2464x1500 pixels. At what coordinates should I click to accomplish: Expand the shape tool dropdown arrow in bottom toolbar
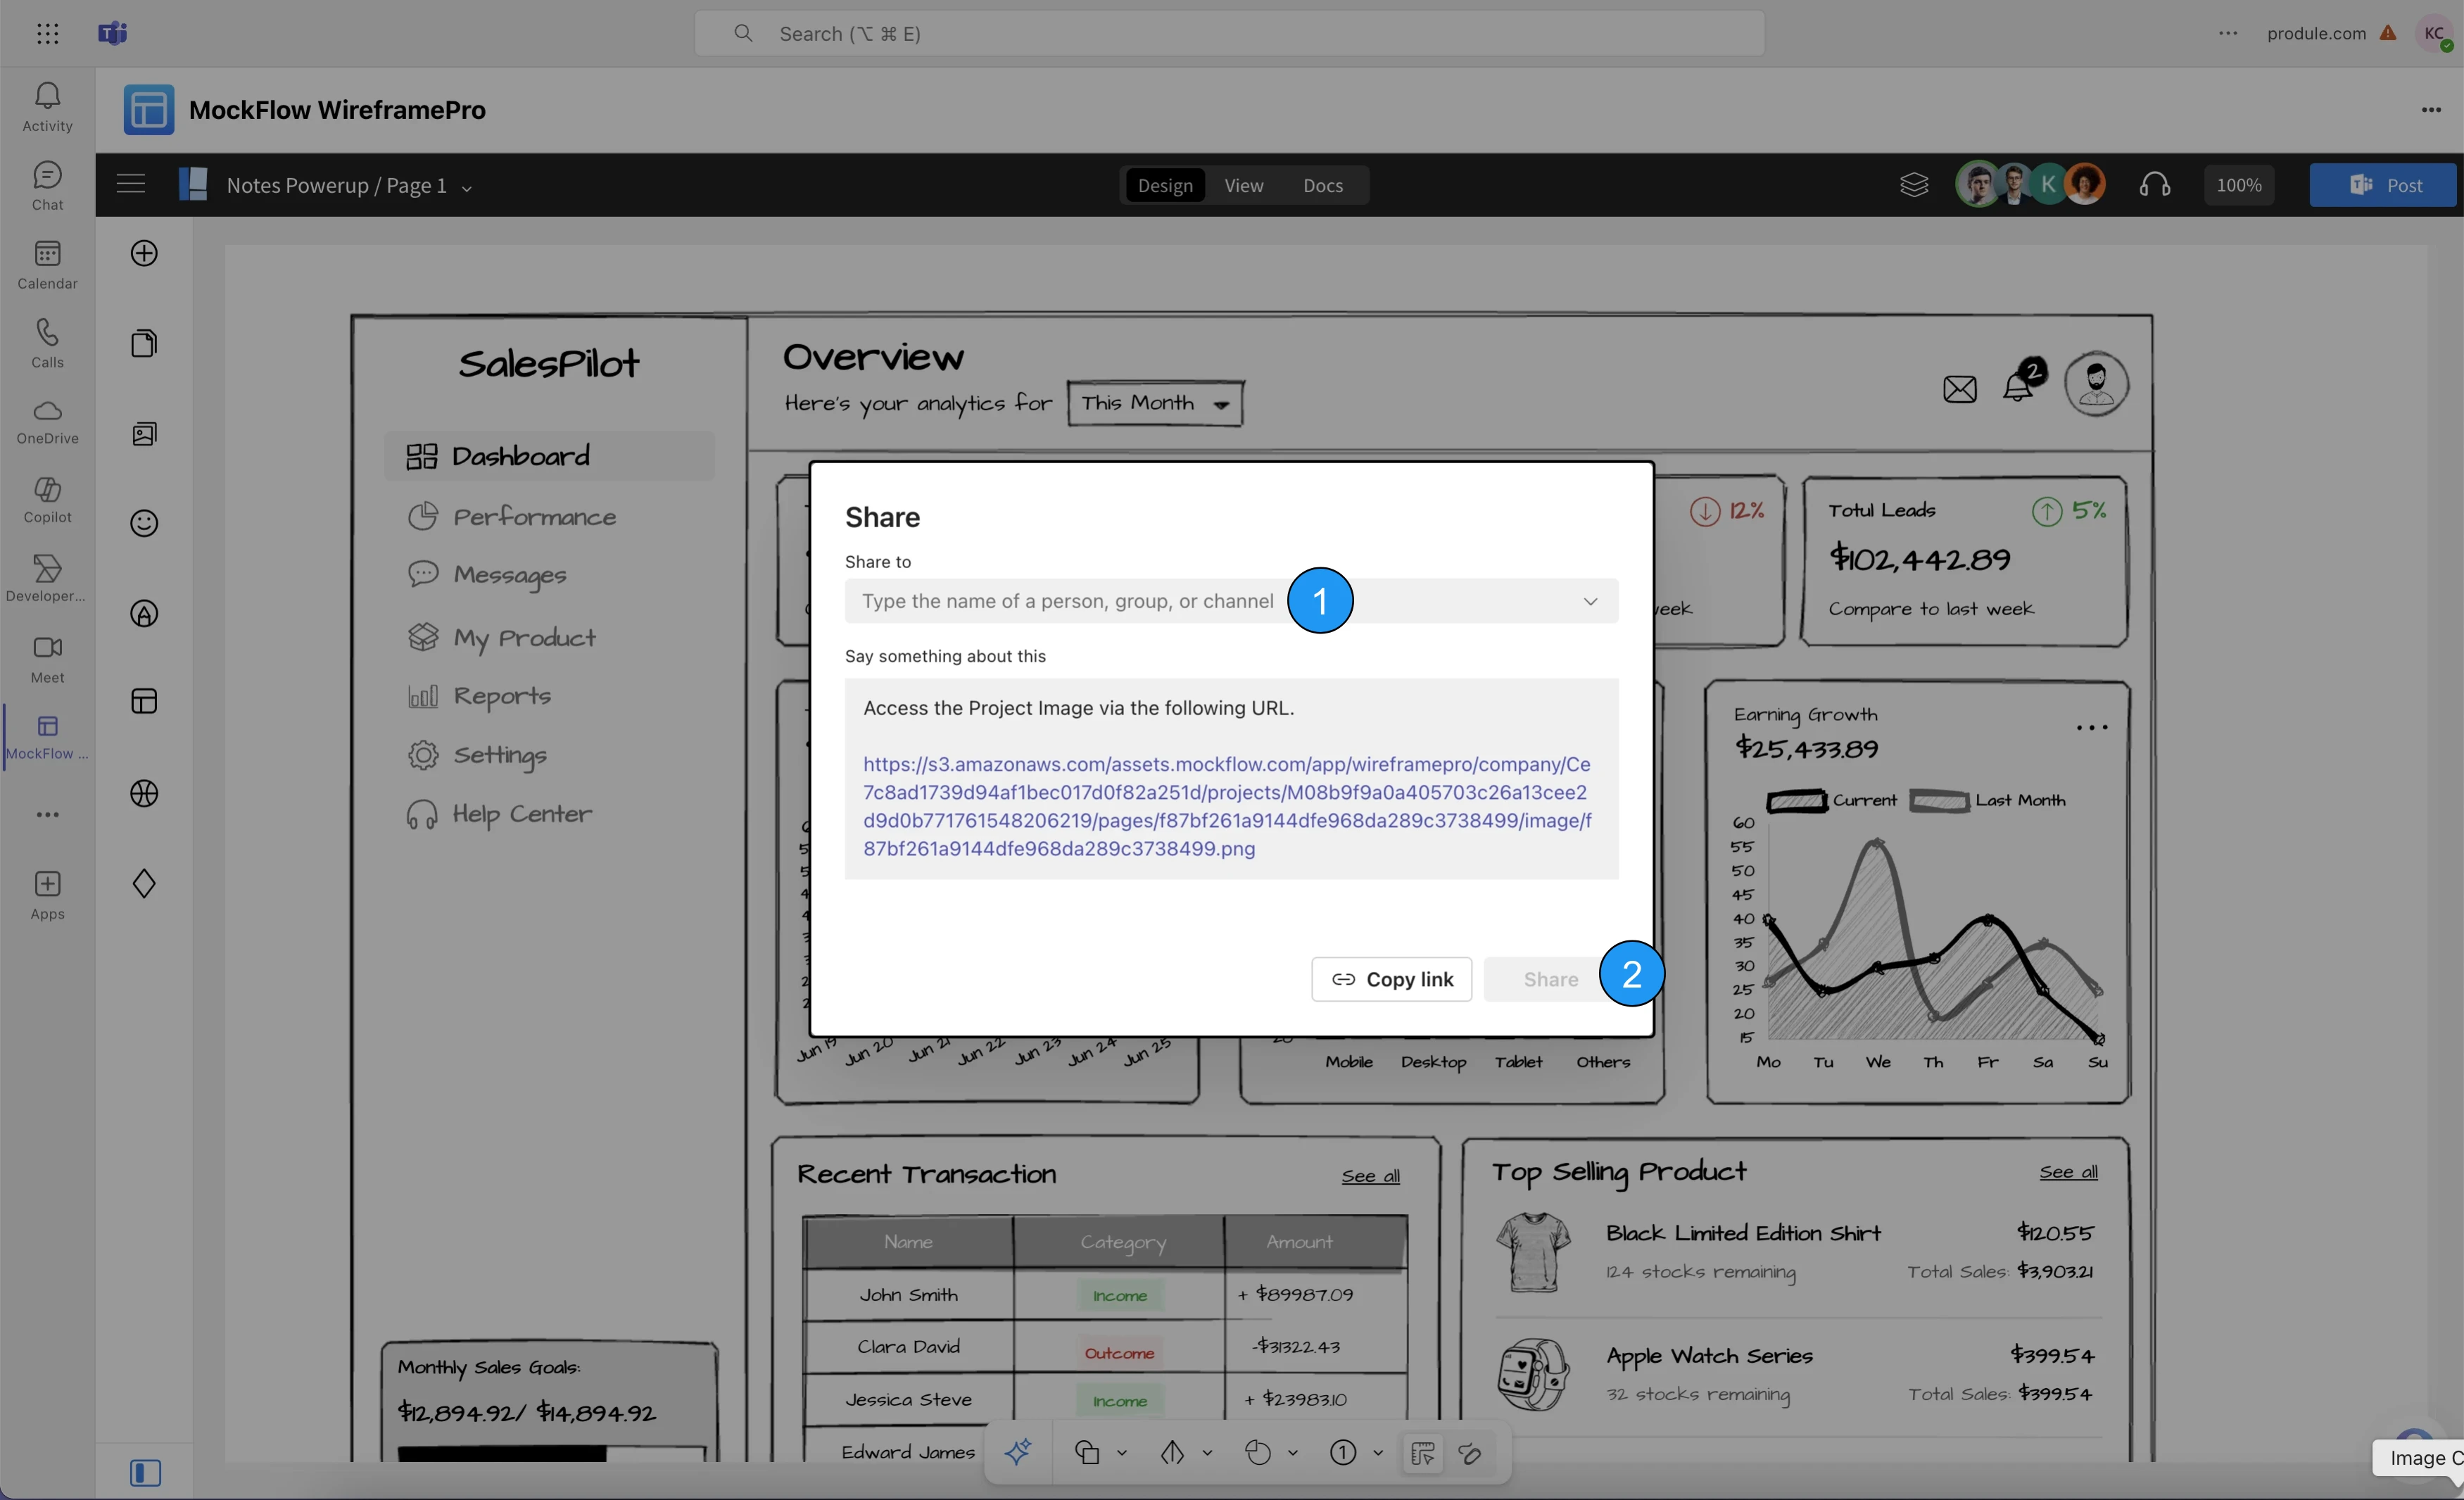coord(1121,1453)
